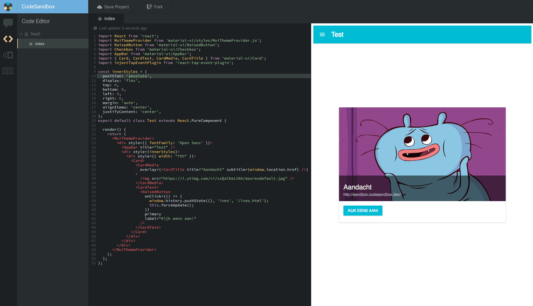This screenshot has width=533, height=306.
Task: Click the CodeSandbox logo icon
Action: pos(8,7)
